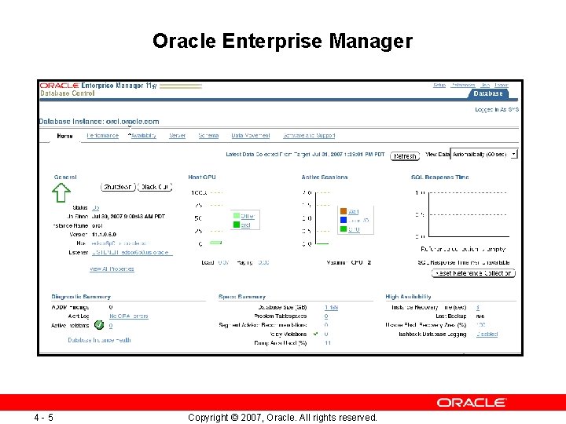Open Database Instance Health link
566x424 pixels.
(x=99, y=340)
